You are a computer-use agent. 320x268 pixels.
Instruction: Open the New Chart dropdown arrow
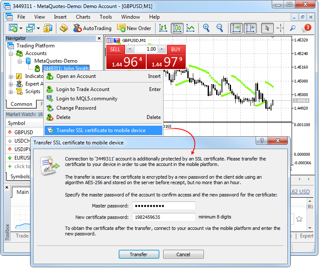coord(21,28)
